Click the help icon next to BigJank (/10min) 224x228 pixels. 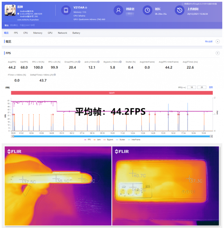pos(121,62)
